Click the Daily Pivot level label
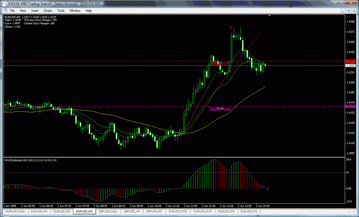This screenshot has width=359, height=217. (220, 110)
